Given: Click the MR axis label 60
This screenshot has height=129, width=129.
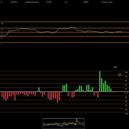Looking at the screenshot, I should pyautogui.click(x=126, y=81).
